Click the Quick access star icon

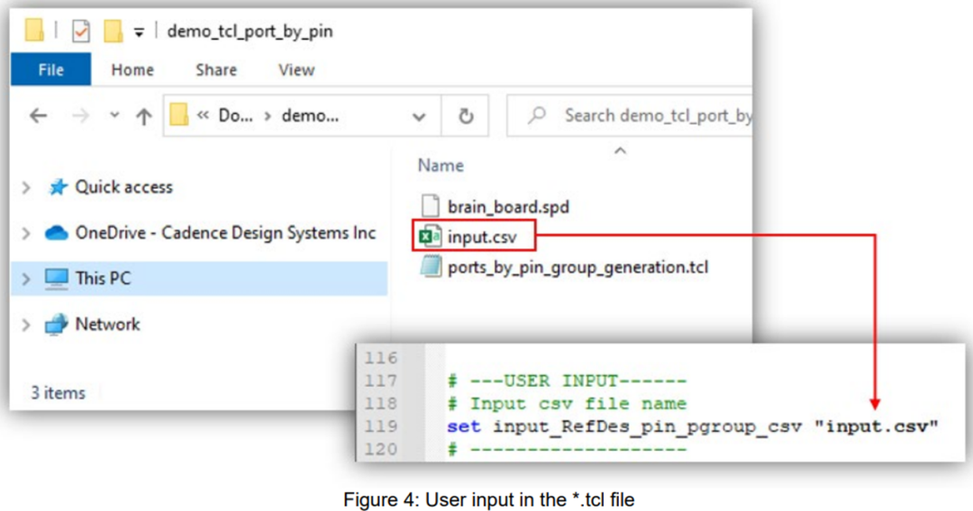pos(58,187)
